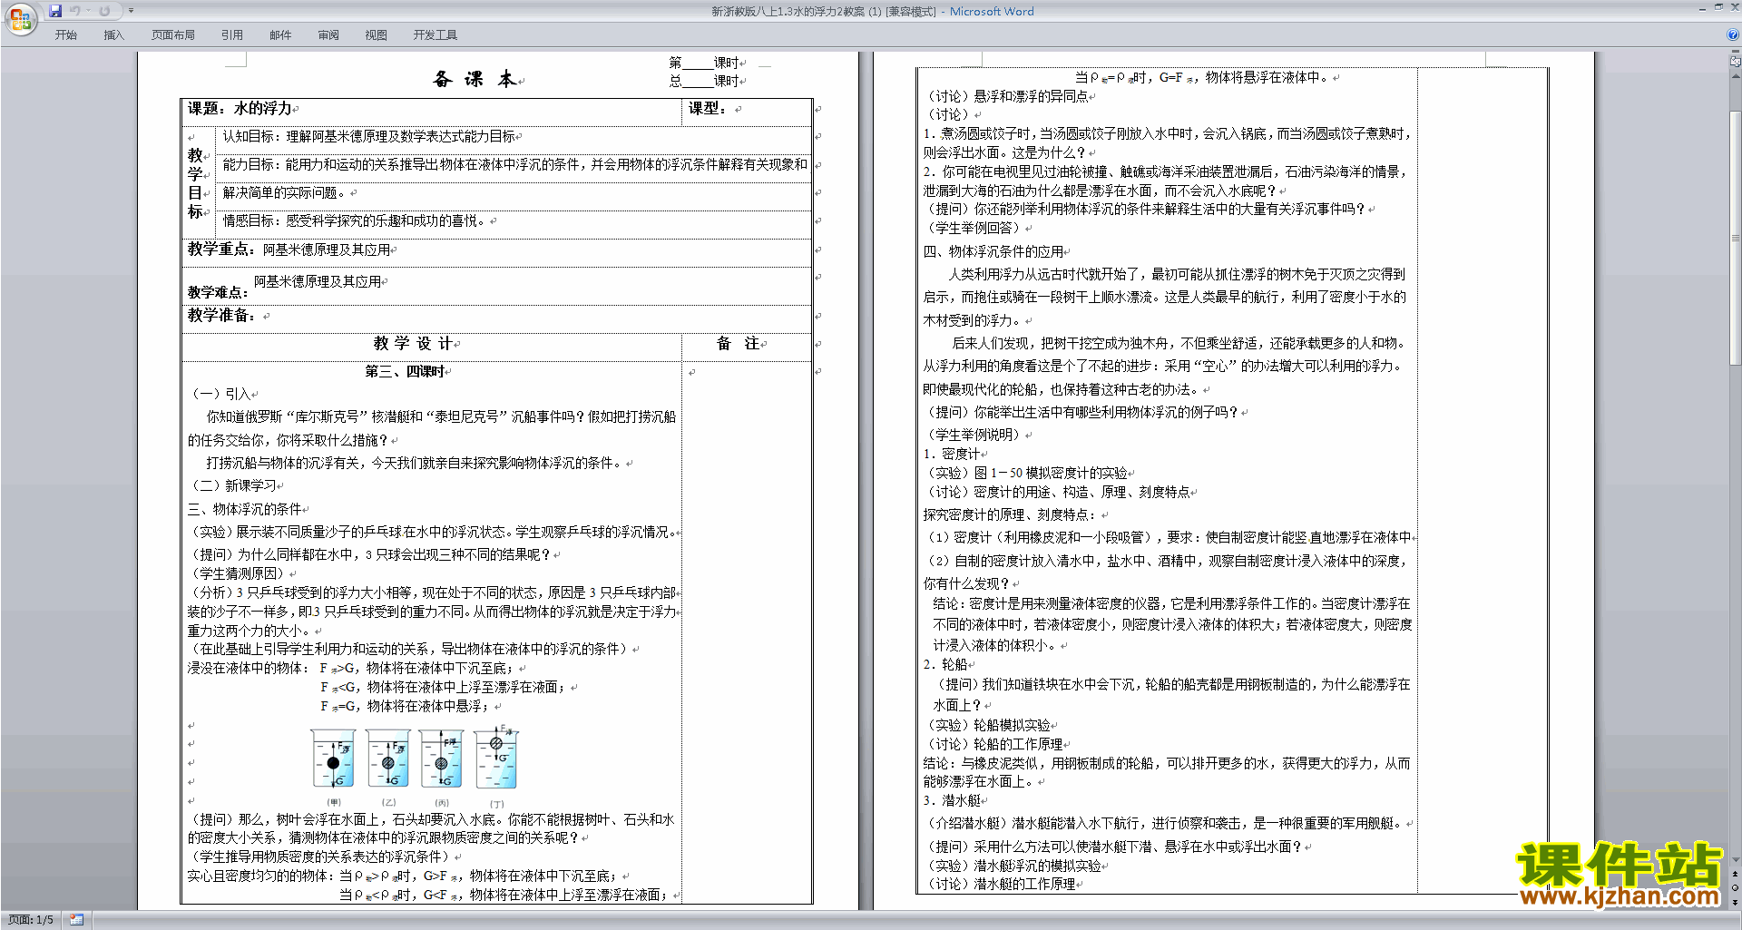Click the Undo arrow icon

tap(75, 11)
